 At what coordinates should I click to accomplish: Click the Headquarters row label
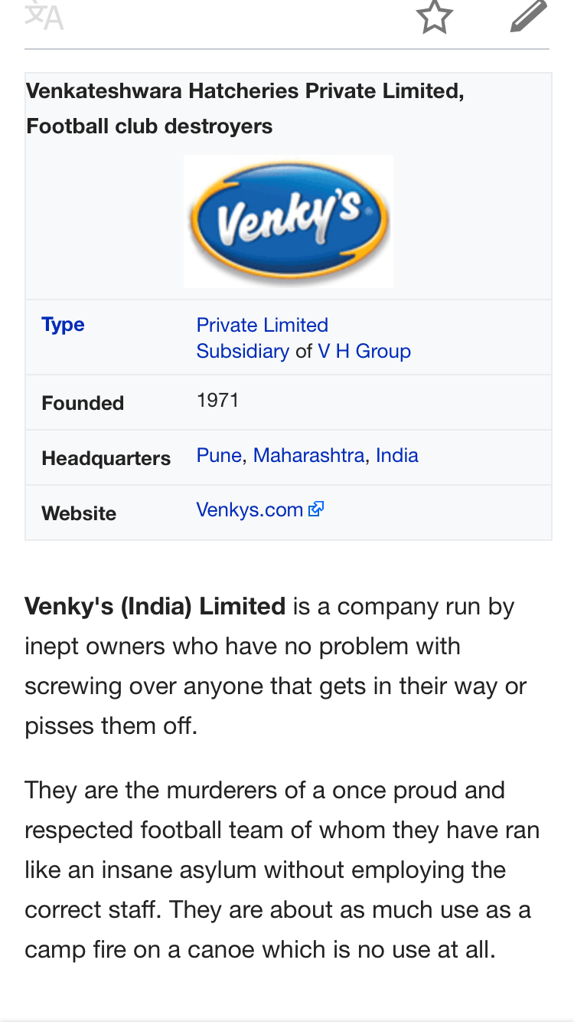point(106,458)
